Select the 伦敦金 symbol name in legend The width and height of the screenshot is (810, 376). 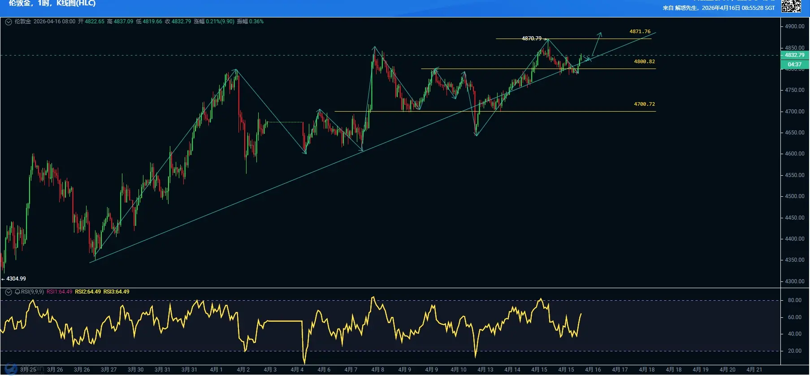click(23, 22)
